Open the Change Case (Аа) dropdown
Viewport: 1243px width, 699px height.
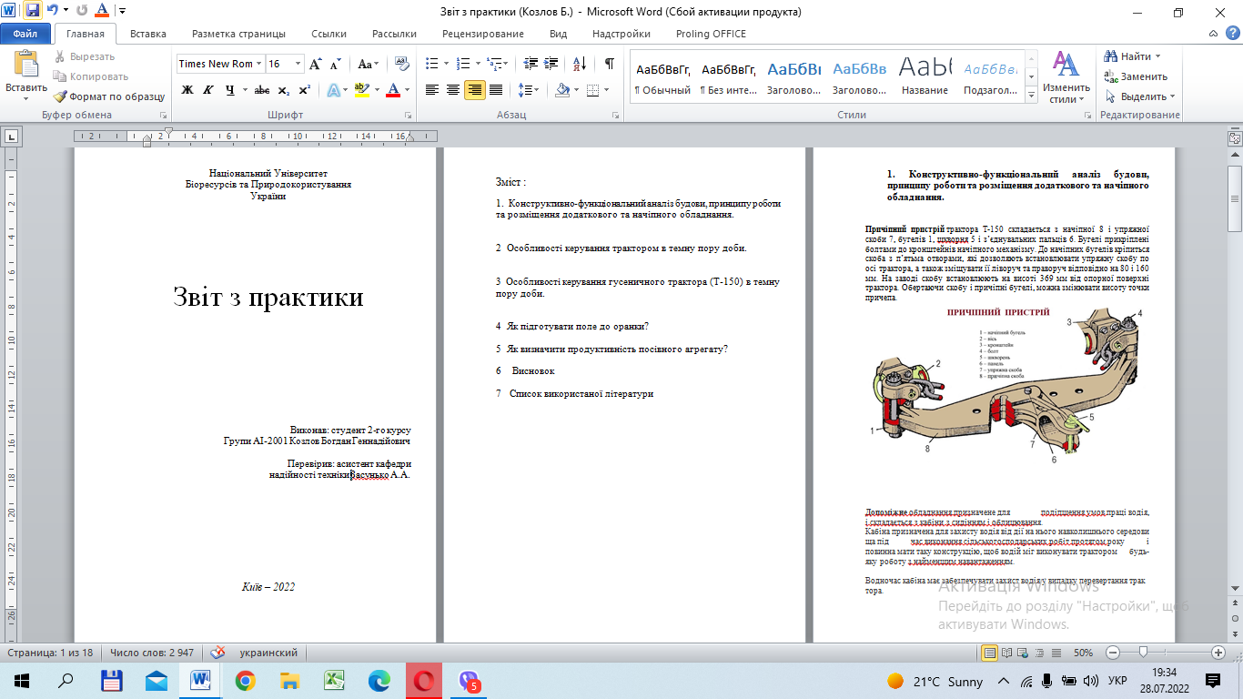click(x=369, y=64)
